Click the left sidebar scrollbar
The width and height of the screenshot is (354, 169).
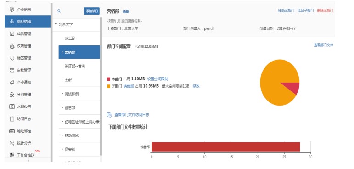tap(51, 83)
